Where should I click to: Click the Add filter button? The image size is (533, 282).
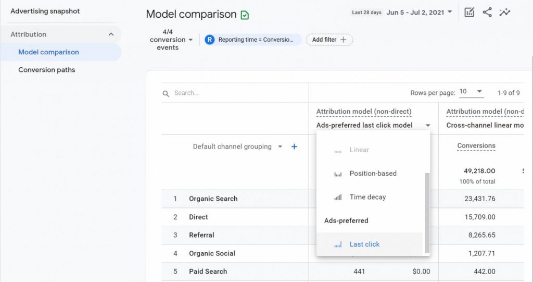coord(329,40)
